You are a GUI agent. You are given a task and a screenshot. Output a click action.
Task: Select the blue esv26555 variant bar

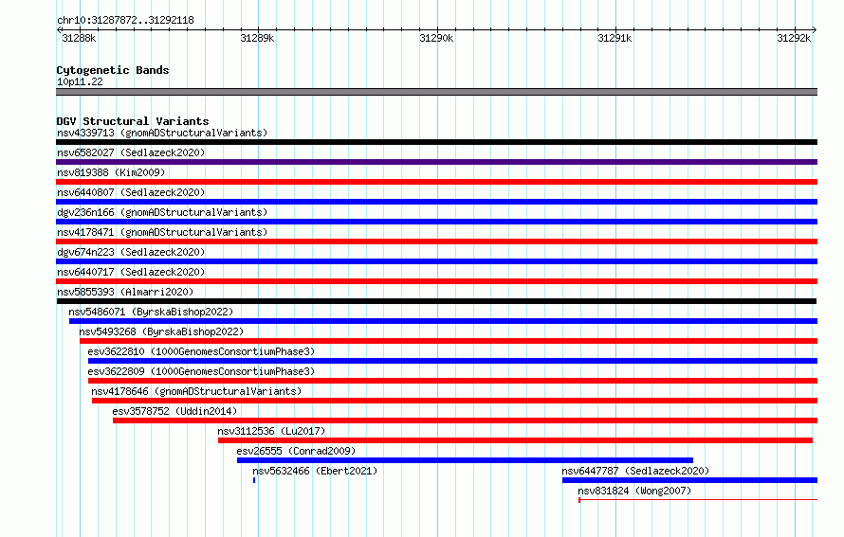pos(465,460)
